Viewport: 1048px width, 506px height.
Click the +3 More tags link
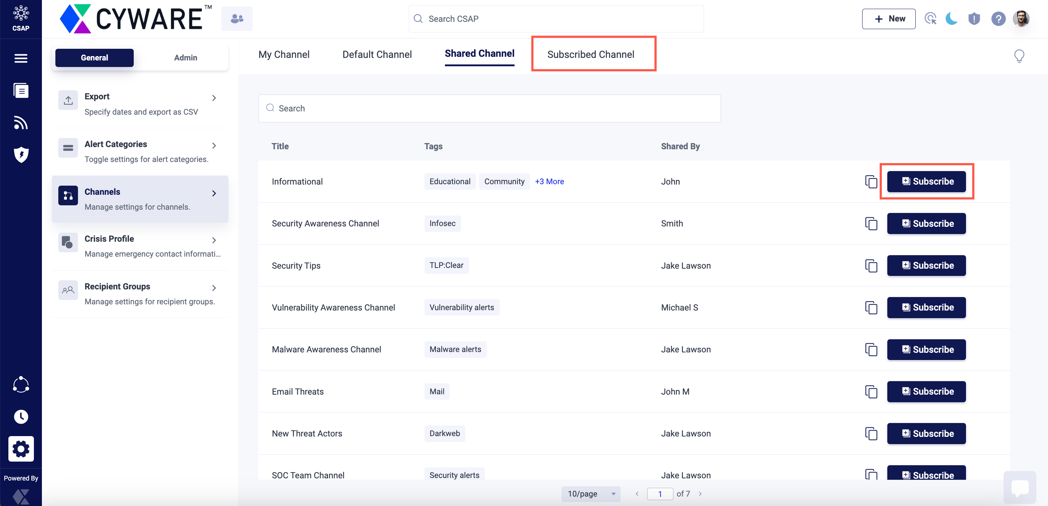point(549,182)
